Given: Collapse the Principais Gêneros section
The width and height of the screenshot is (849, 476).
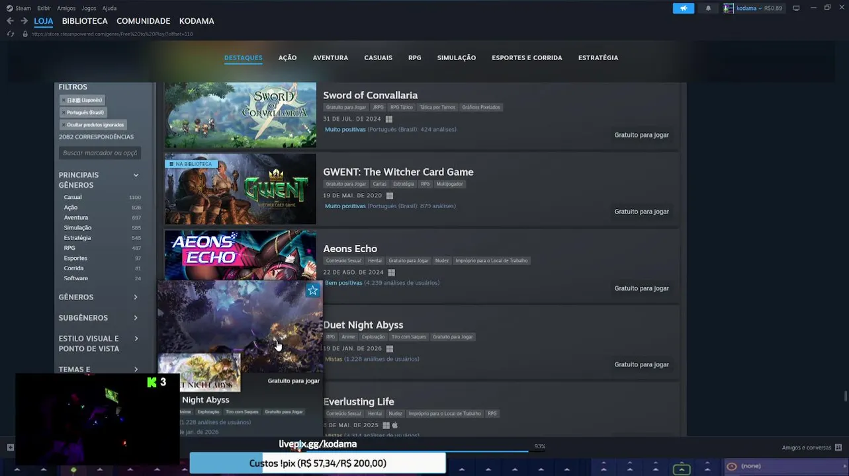Looking at the screenshot, I should (x=136, y=175).
